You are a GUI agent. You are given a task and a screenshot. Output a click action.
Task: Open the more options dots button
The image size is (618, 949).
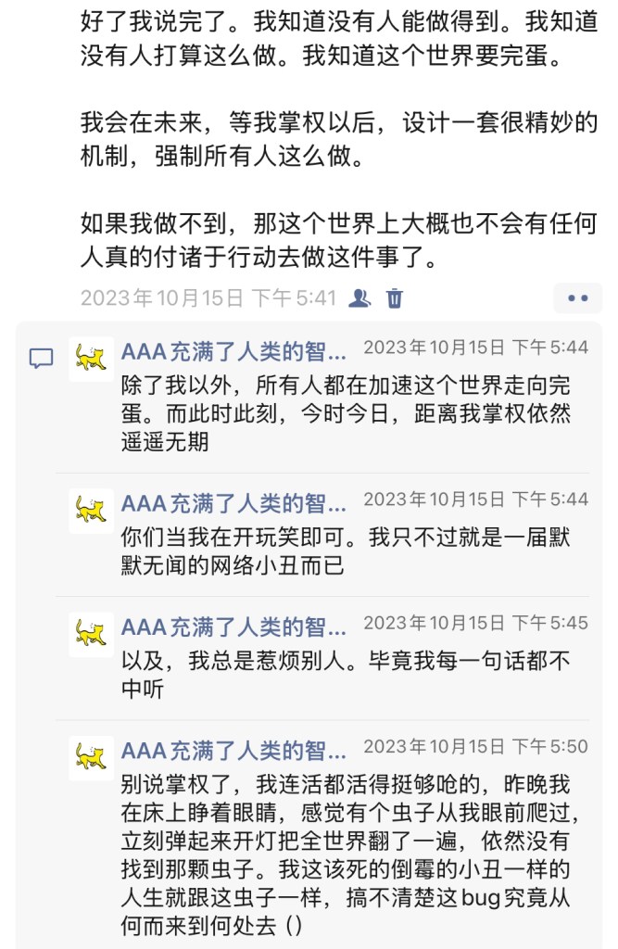pos(578,297)
